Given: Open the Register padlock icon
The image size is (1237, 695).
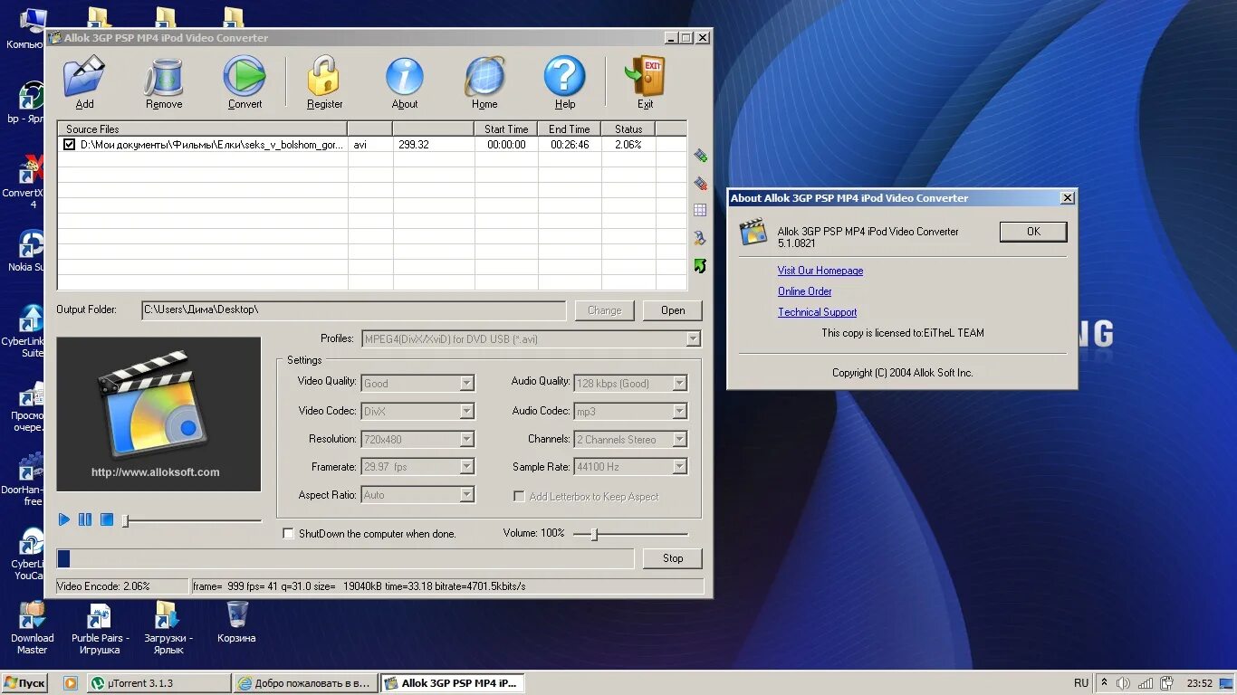Looking at the screenshot, I should tap(324, 82).
